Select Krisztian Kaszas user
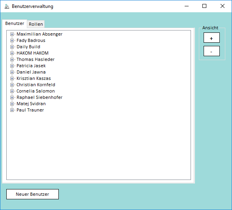 point(34,78)
